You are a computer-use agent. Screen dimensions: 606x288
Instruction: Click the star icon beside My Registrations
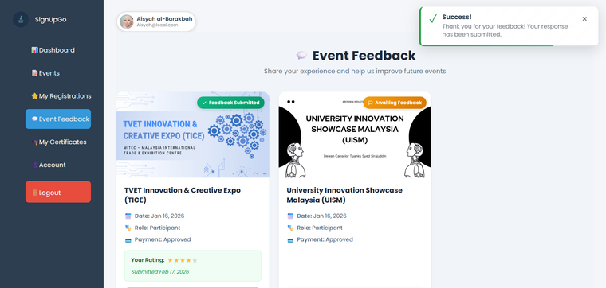[35, 96]
